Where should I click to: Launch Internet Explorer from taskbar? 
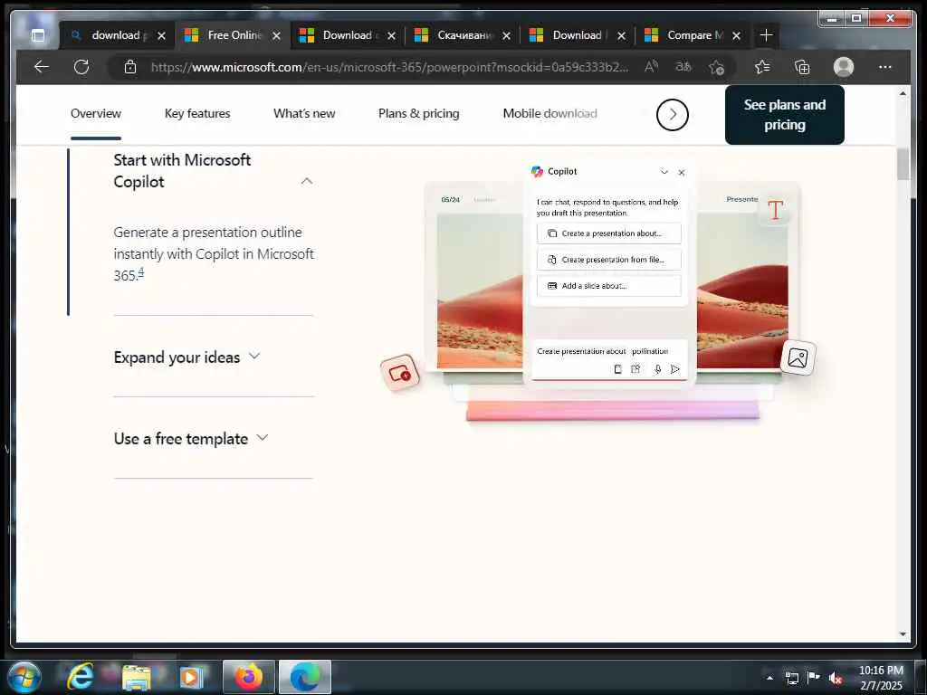[81, 677]
